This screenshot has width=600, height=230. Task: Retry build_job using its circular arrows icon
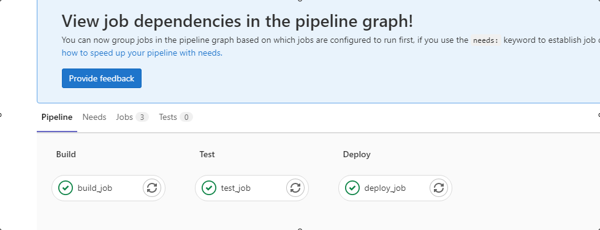point(152,188)
